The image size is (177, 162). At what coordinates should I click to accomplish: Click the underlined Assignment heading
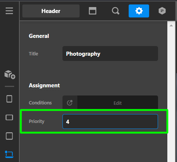point(44,85)
